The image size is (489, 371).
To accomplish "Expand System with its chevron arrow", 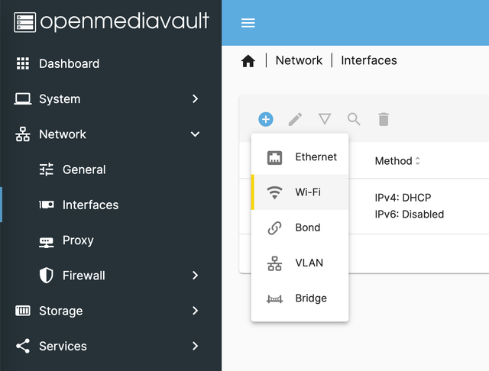I will tap(196, 98).
